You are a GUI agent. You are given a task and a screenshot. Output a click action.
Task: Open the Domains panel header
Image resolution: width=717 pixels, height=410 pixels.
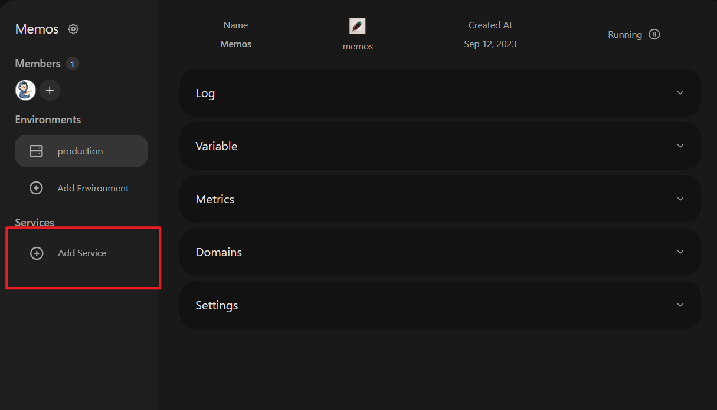(440, 252)
